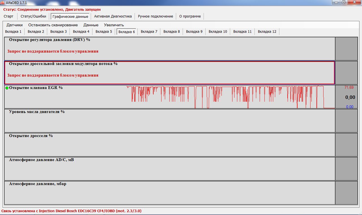Select Атмосферное давление, мбар label

pyautogui.click(x=38, y=184)
